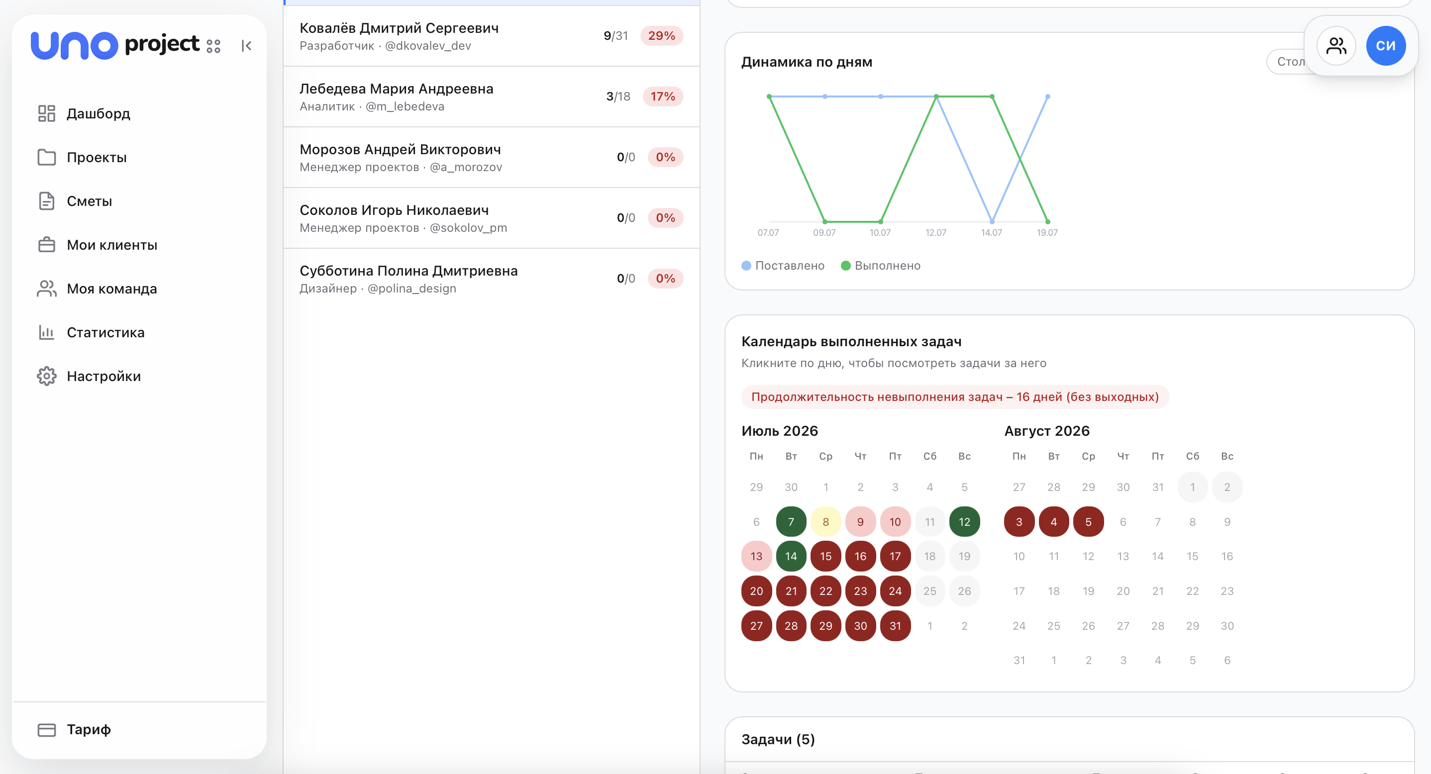1431x774 pixels.
Task: Open tasks for July 24
Action: [895, 591]
